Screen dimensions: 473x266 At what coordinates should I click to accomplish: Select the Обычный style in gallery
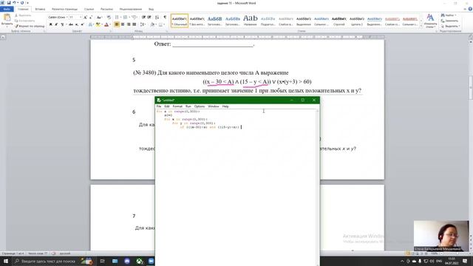click(180, 21)
